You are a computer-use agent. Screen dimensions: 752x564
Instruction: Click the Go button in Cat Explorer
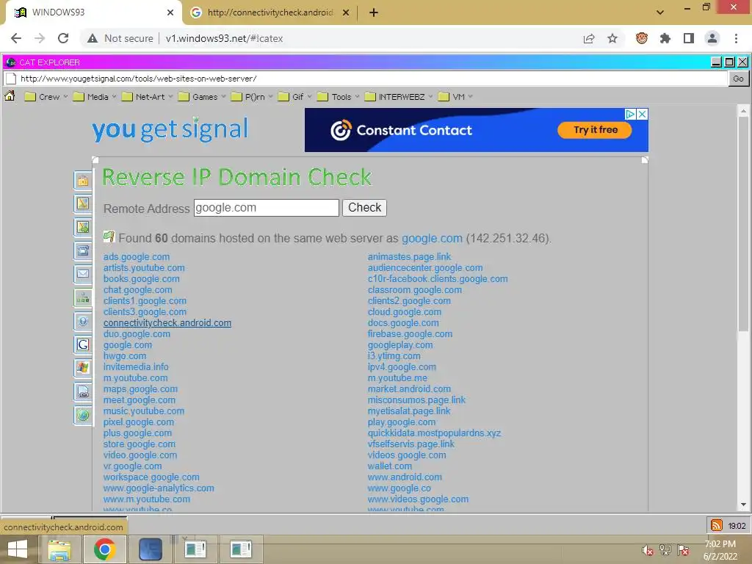(738, 79)
